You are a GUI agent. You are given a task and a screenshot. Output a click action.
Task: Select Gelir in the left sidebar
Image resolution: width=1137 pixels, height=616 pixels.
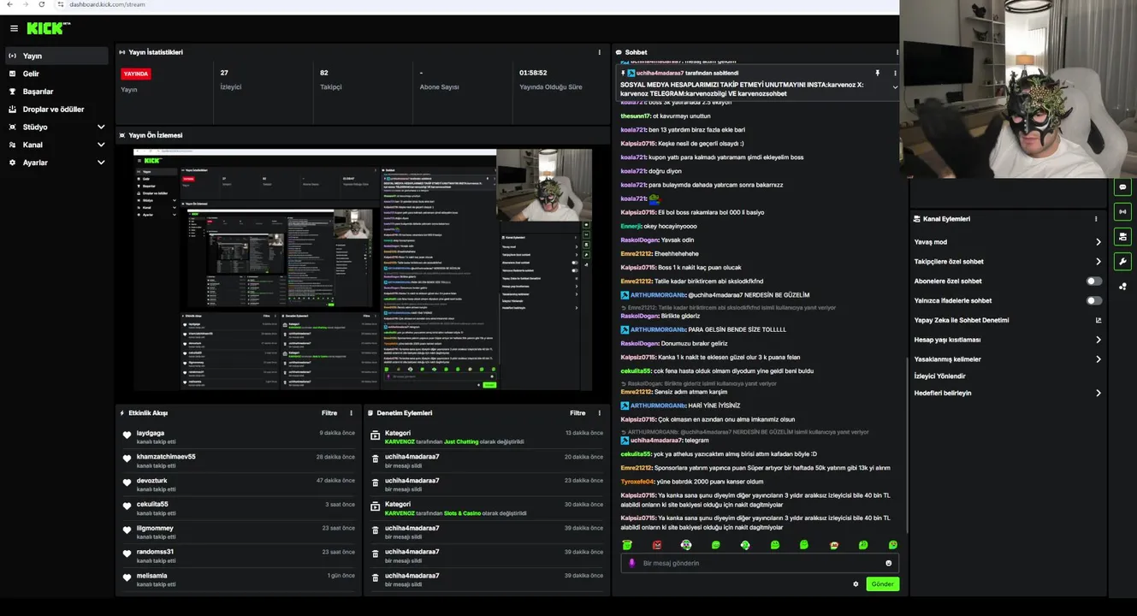point(56,74)
